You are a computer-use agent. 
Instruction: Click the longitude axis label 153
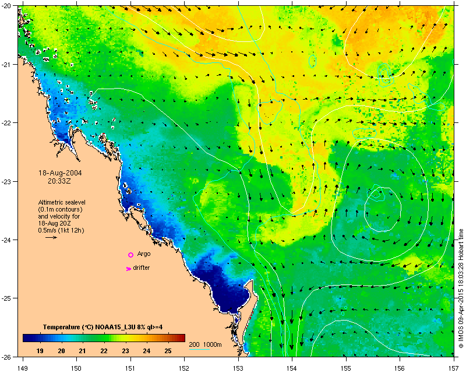tap(238, 368)
